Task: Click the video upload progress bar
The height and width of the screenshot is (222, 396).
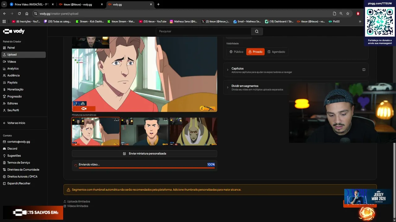Action: point(147,168)
